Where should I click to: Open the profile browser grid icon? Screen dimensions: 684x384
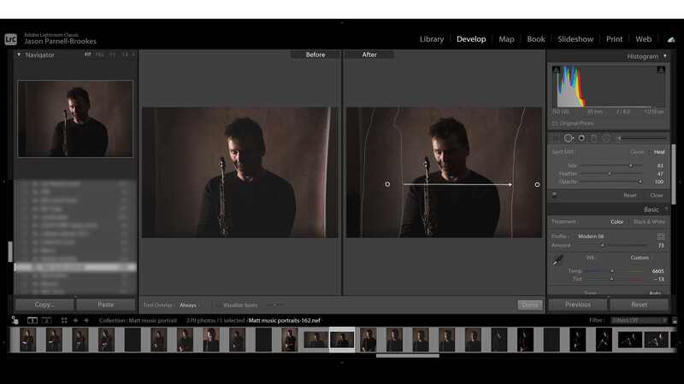[661, 236]
